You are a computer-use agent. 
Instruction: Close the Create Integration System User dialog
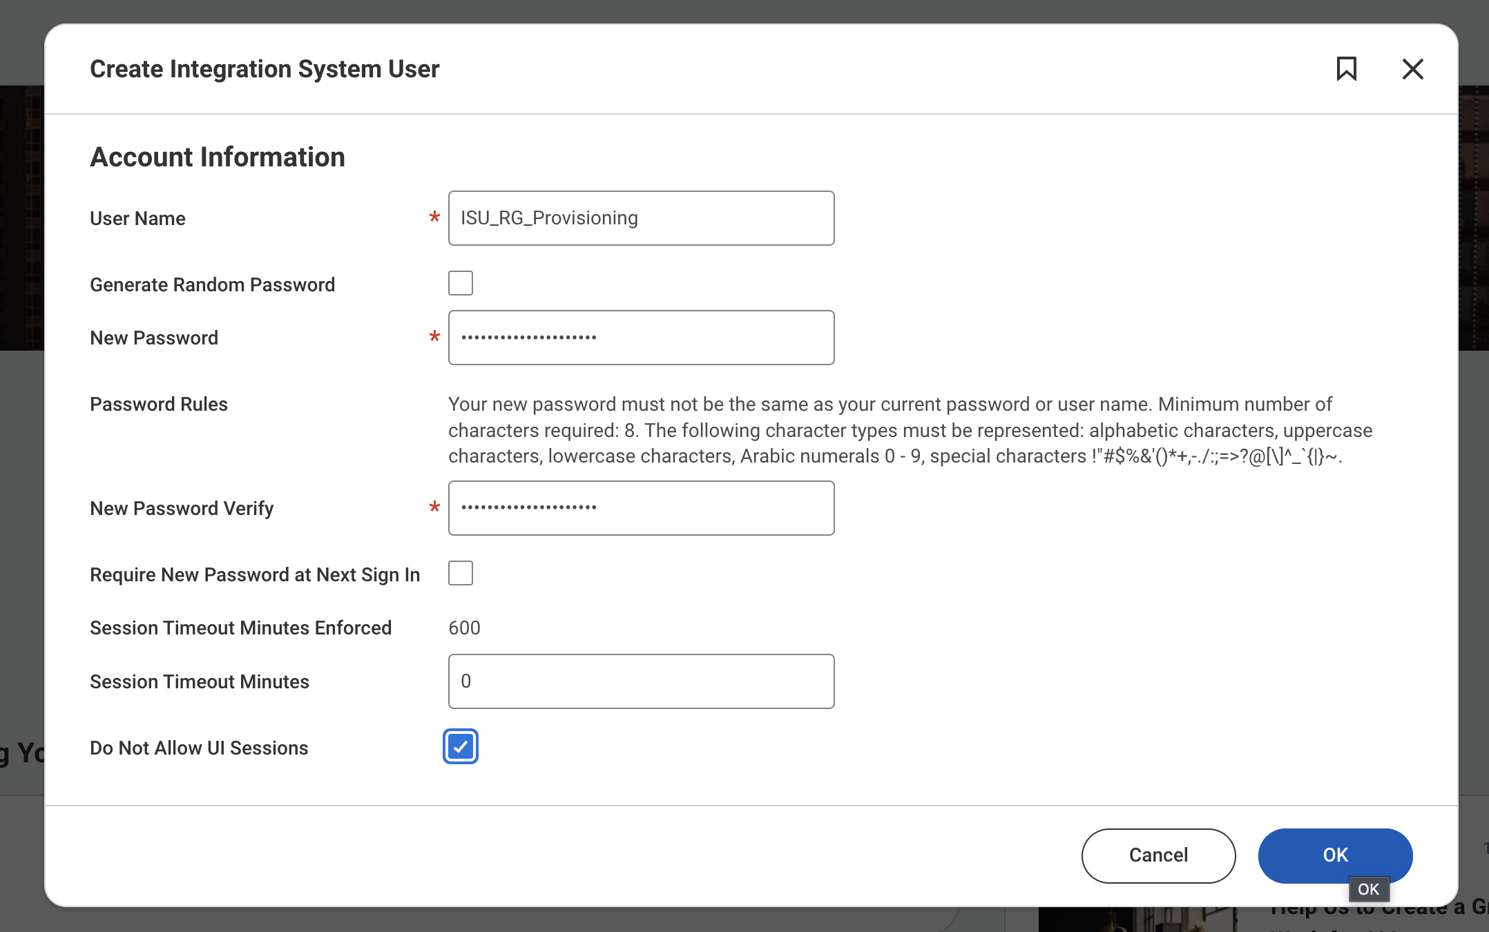pos(1413,69)
